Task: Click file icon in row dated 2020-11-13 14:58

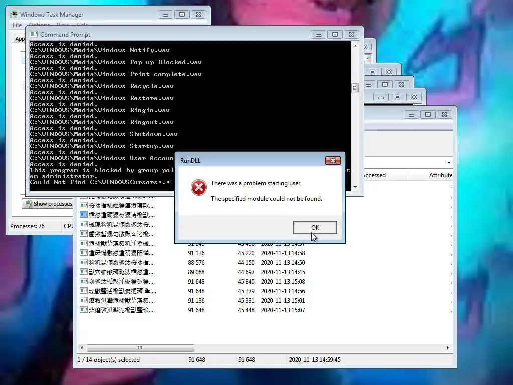Action: point(84,253)
